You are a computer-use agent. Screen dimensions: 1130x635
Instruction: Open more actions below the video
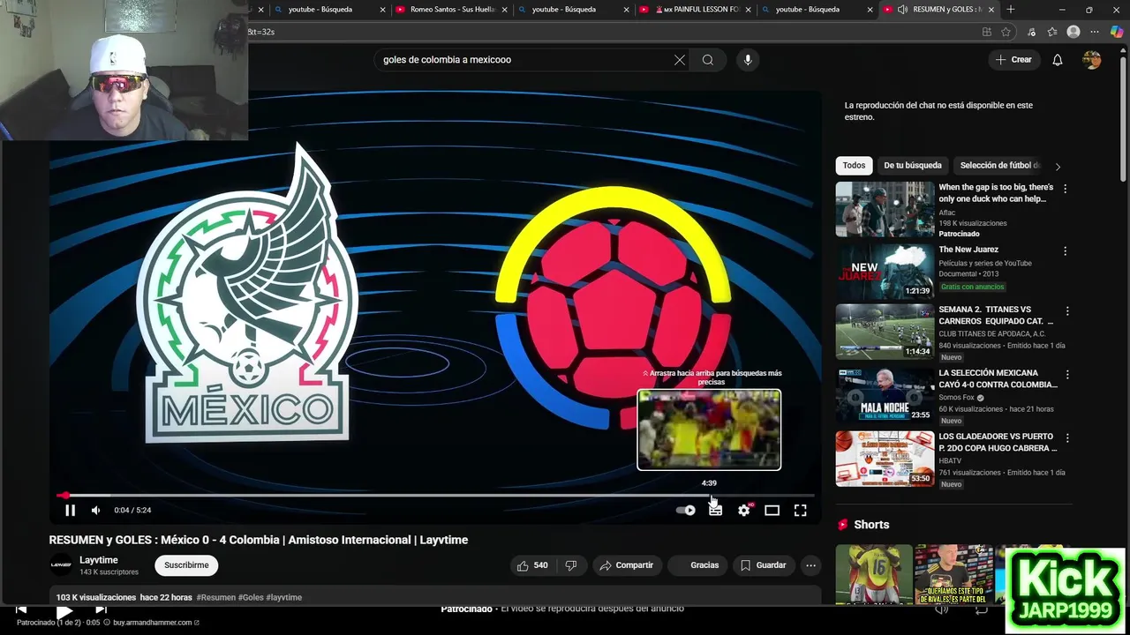coord(810,565)
